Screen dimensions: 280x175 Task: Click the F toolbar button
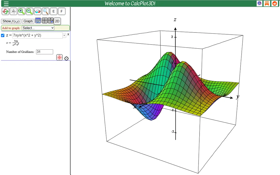tap(62, 11)
